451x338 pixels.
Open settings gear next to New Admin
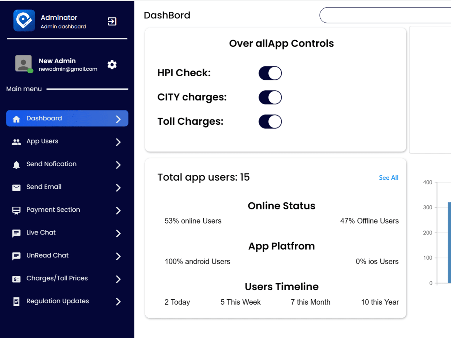[112, 65]
